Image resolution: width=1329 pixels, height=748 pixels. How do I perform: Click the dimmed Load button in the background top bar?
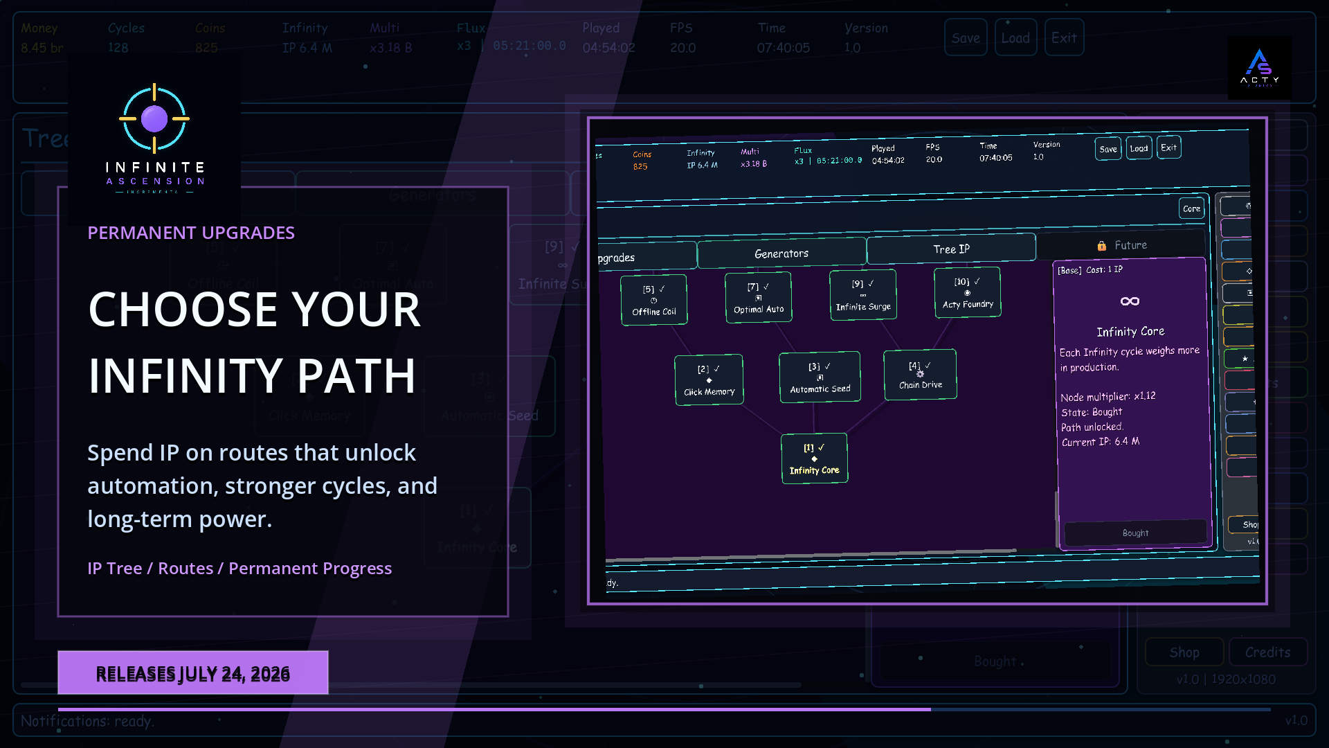[x=1015, y=37]
